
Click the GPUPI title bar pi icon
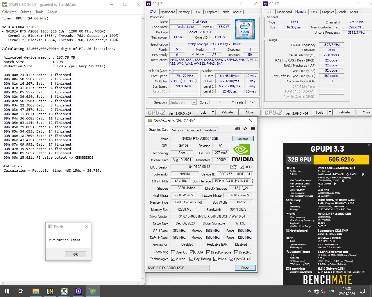pos(5,4)
